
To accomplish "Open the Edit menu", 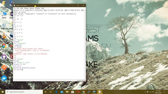I will click(18, 8).
